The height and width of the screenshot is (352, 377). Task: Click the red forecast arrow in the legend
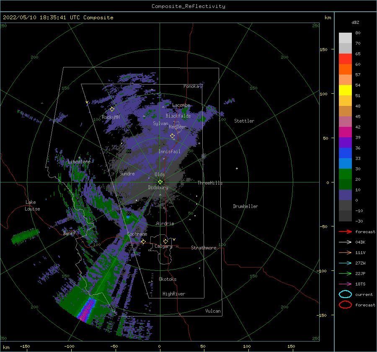(x=345, y=231)
